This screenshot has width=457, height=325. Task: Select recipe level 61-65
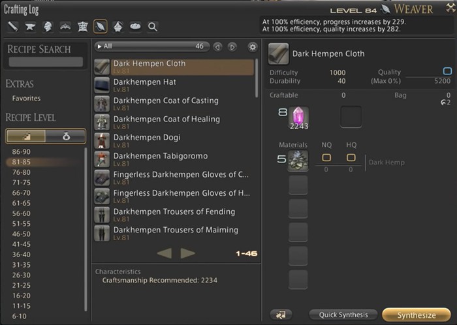point(22,203)
